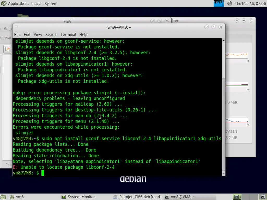Click 'Package xdg-utils is not installed.' line

pos(63,81)
